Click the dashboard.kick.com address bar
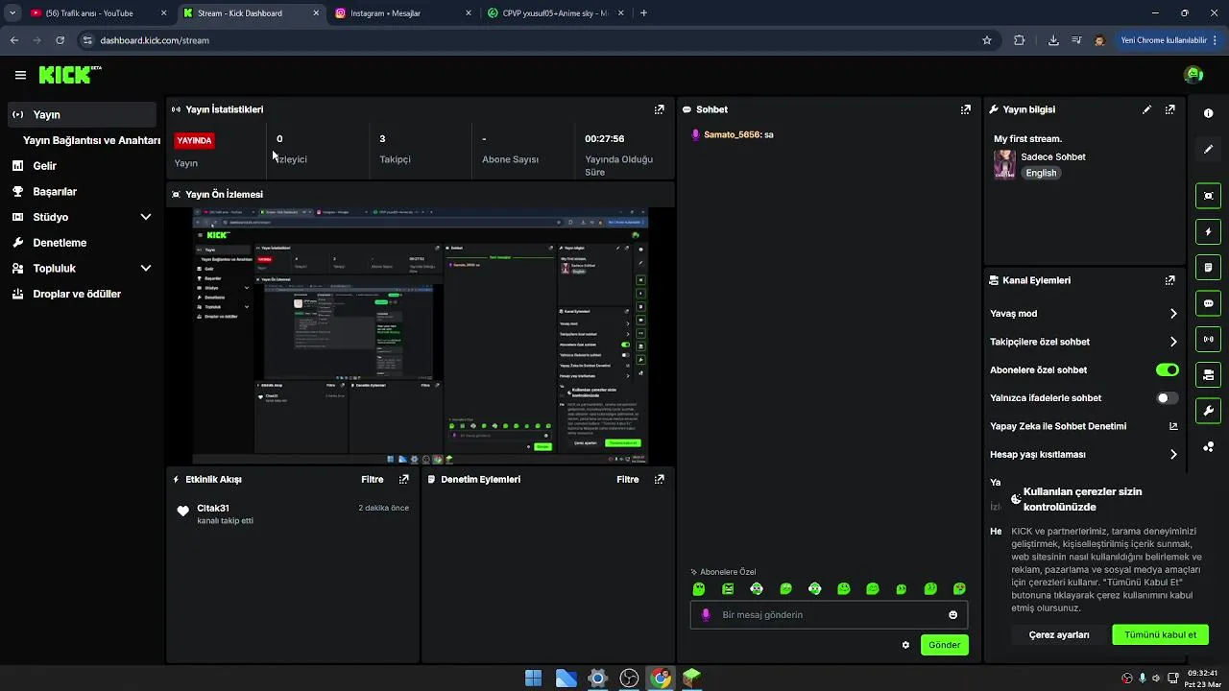 (538, 40)
